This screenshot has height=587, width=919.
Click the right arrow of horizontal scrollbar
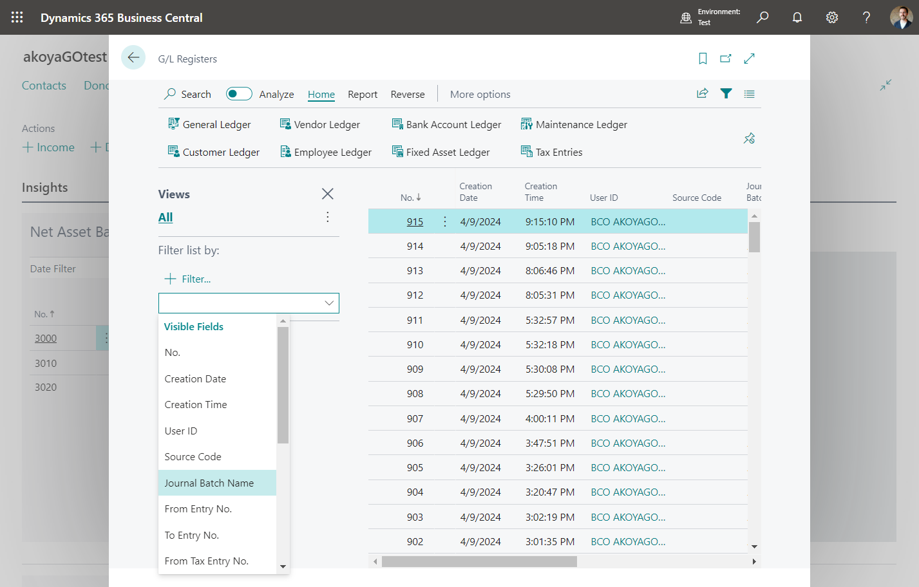click(754, 561)
